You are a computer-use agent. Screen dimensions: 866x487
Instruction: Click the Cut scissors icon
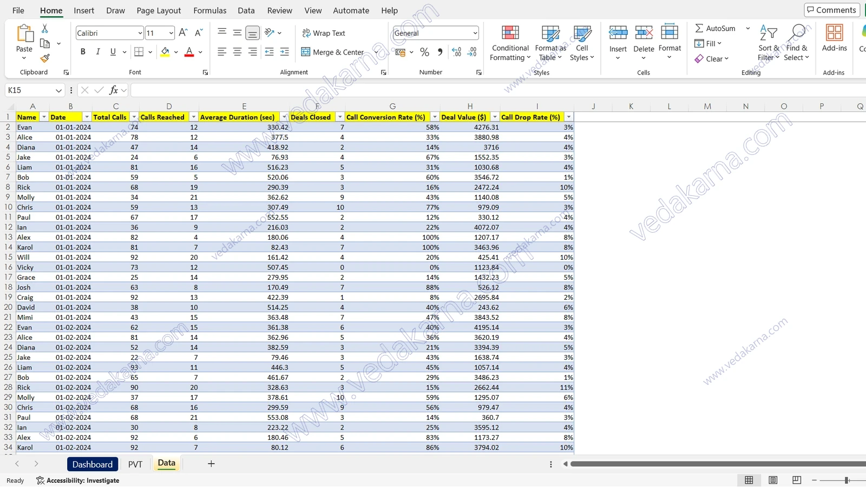point(45,28)
